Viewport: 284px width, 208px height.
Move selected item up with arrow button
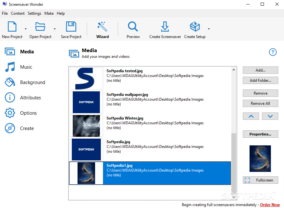click(251, 116)
